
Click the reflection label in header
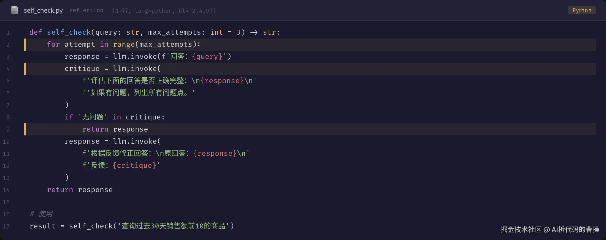tap(86, 10)
